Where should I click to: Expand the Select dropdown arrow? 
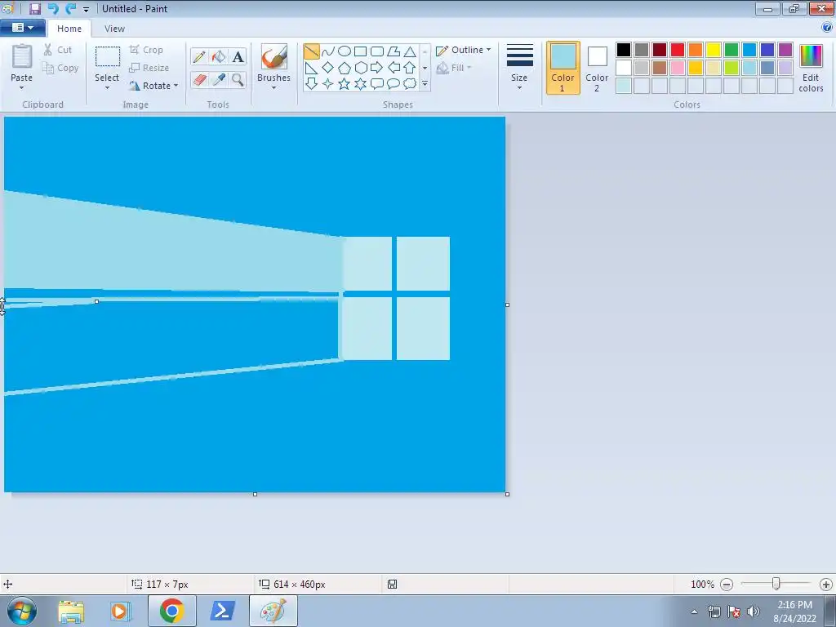[107, 87]
